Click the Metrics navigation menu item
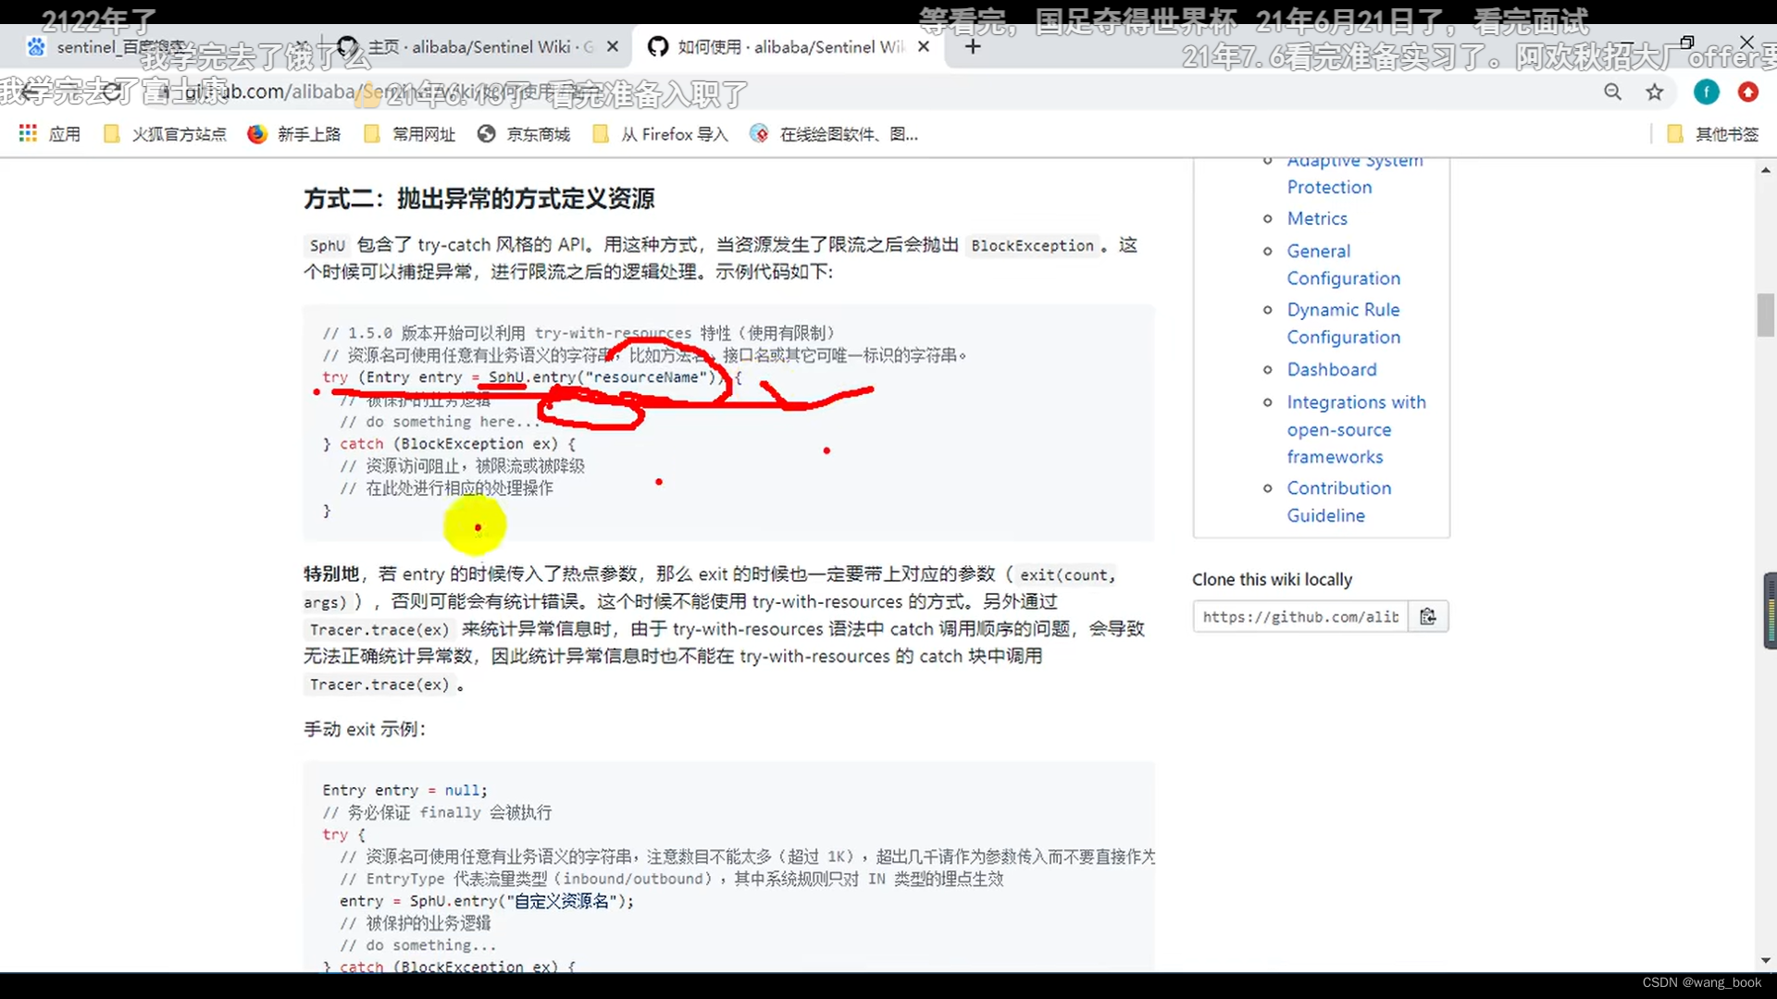This screenshot has width=1777, height=999. (1317, 217)
